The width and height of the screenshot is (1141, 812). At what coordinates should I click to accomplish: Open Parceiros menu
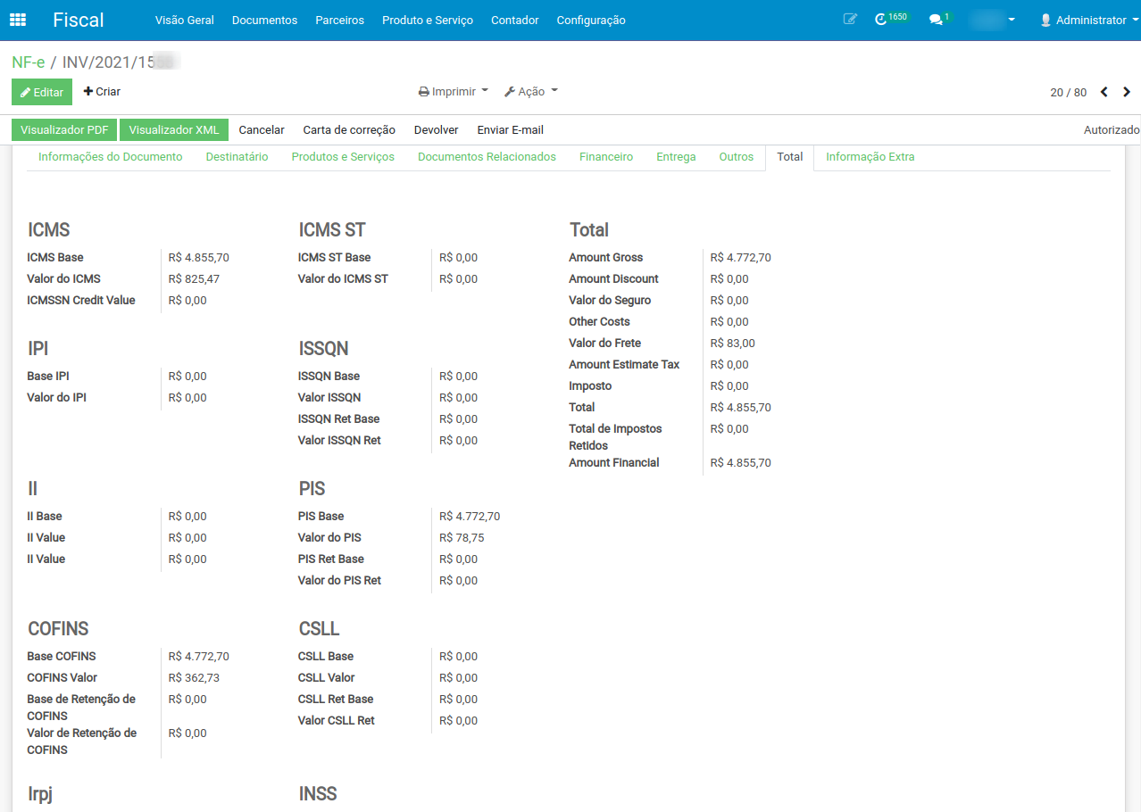pos(339,20)
